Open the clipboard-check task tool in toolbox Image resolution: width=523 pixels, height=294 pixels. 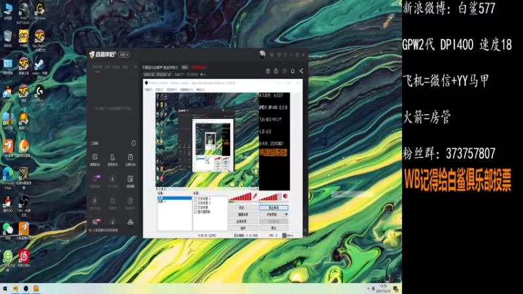pyautogui.click(x=130, y=159)
